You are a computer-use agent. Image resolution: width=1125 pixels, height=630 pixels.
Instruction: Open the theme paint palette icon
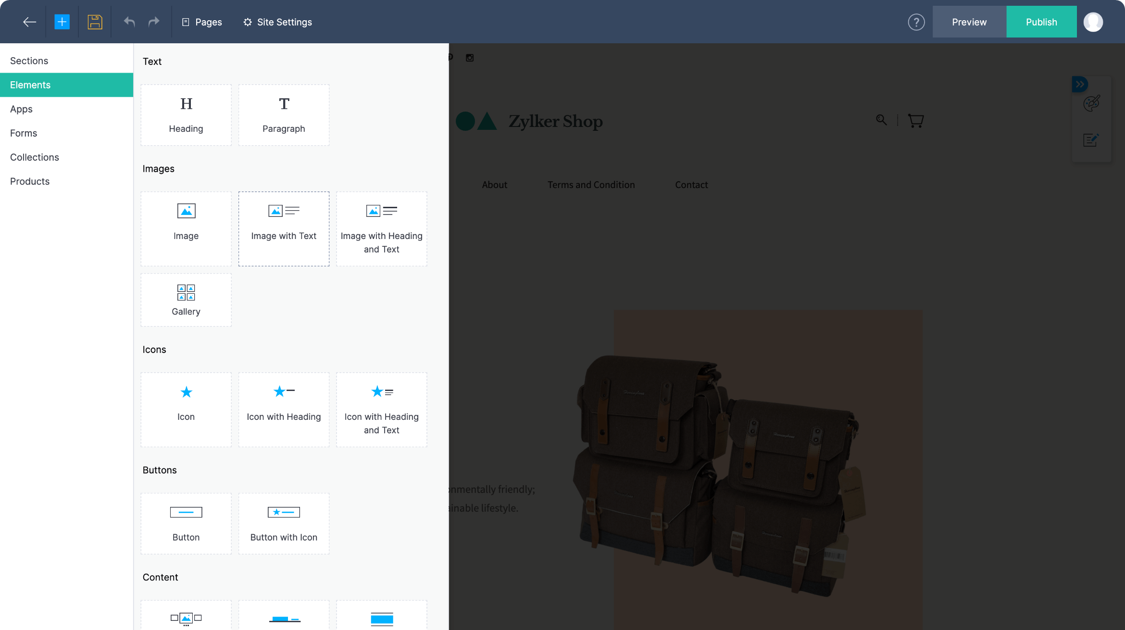pos(1091,103)
